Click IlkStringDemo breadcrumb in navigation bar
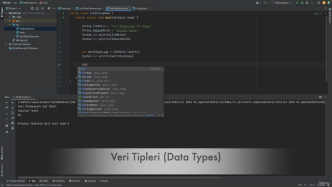 pos(29,3)
